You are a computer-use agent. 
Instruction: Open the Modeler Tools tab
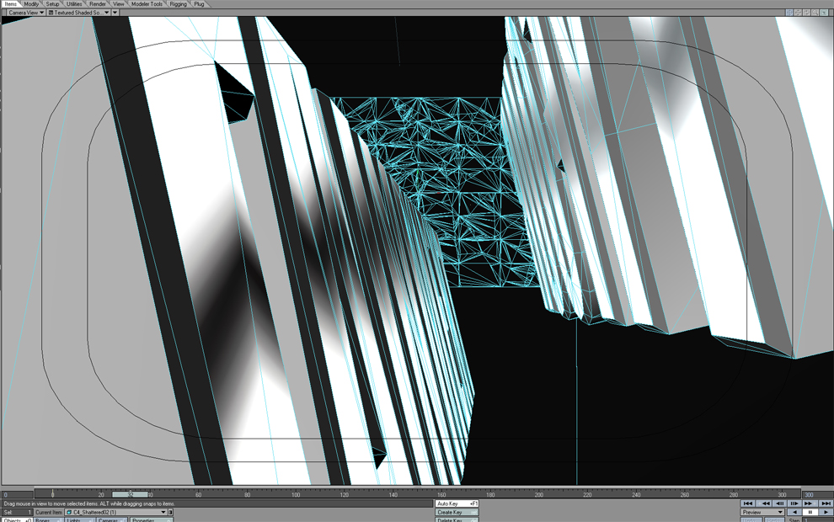(147, 3)
